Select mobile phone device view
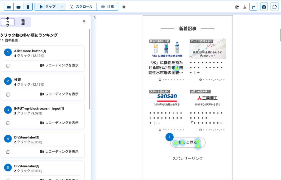The height and width of the screenshot is (180, 281). (x=28, y=7)
